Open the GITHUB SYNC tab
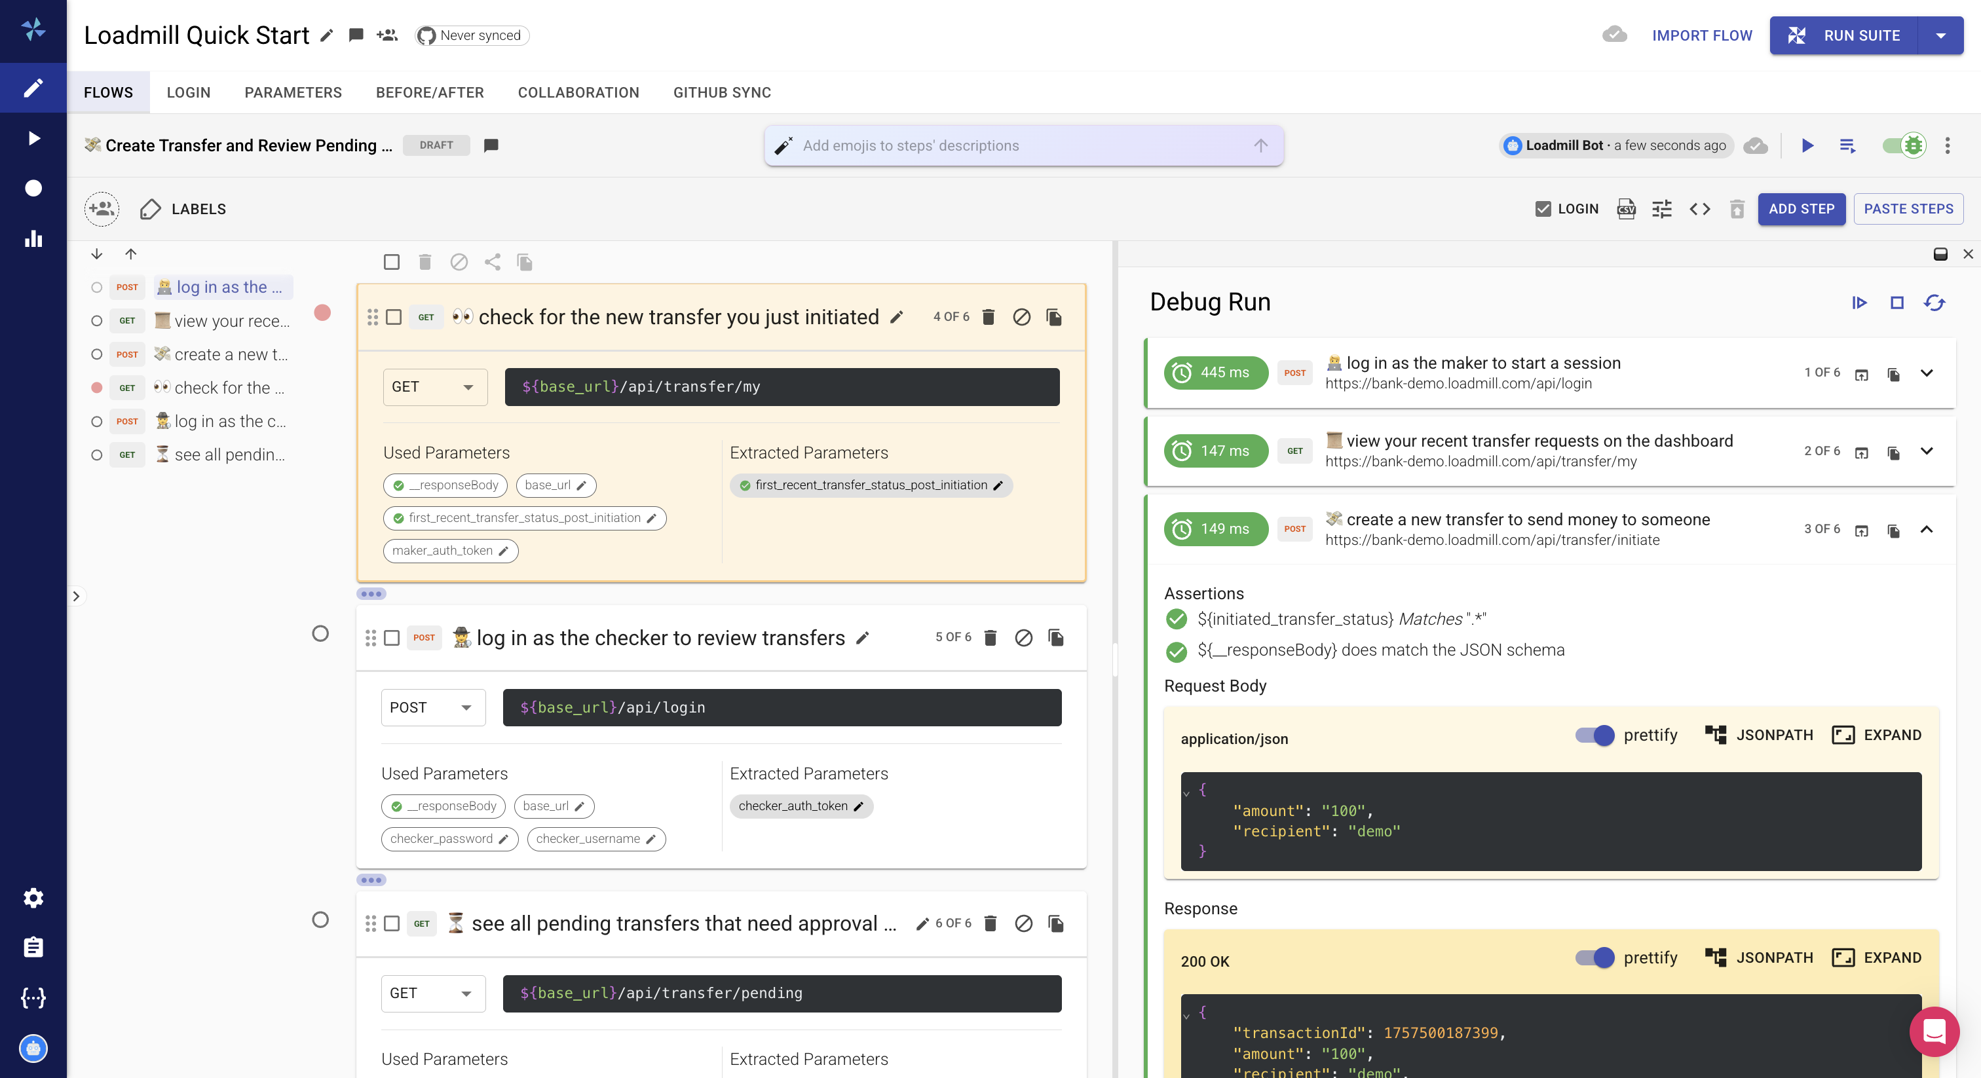Image resolution: width=1981 pixels, height=1078 pixels. [x=721, y=92]
